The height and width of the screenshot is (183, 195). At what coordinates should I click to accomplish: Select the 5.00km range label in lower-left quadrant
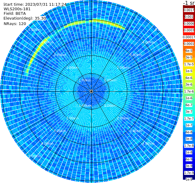coord(34,156)
